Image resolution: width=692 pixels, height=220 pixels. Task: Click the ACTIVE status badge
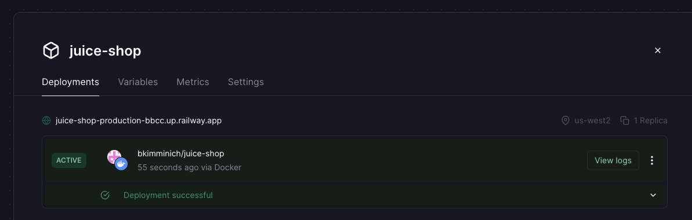coord(69,160)
